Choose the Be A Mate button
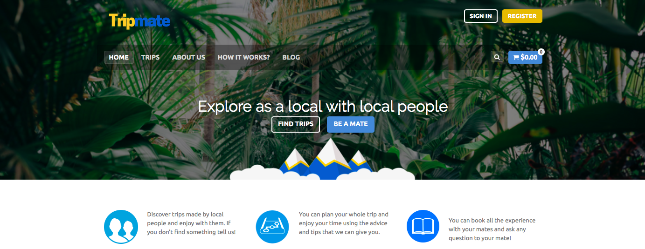 click(351, 124)
